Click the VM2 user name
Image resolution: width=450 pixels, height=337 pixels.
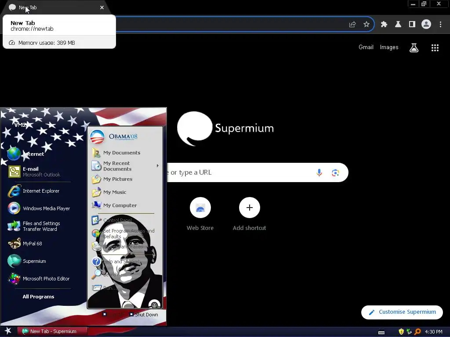click(x=20, y=125)
